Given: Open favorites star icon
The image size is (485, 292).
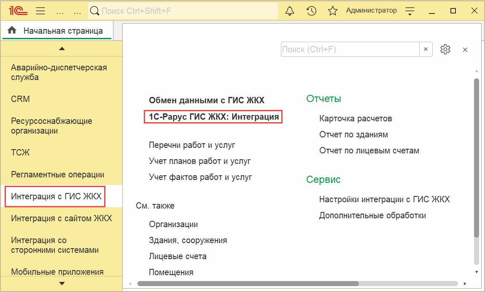Looking at the screenshot, I should click(x=332, y=11).
